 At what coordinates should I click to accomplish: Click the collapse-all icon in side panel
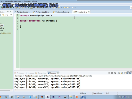coord(1,15)
